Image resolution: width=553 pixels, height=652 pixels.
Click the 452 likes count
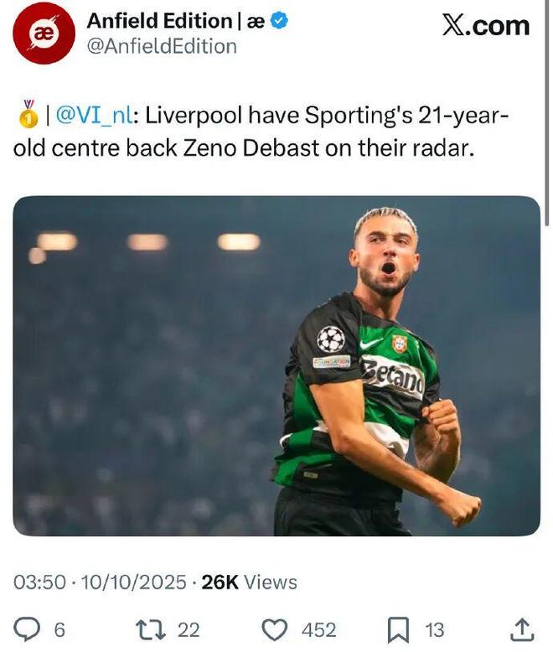click(x=318, y=629)
